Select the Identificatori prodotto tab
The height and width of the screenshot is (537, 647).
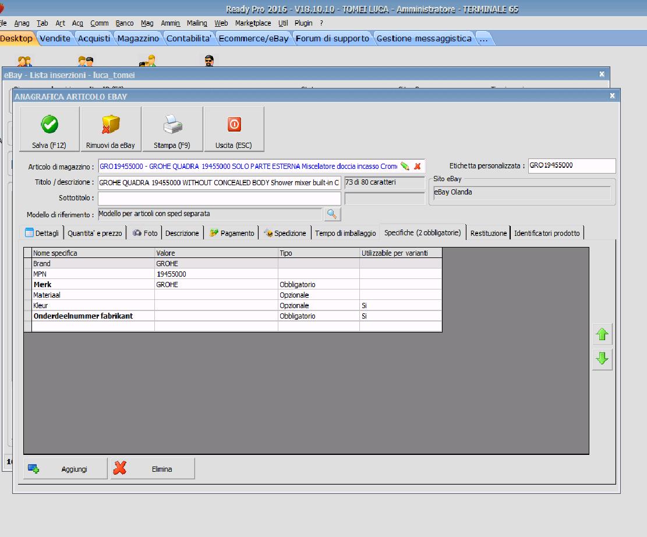[x=547, y=233]
